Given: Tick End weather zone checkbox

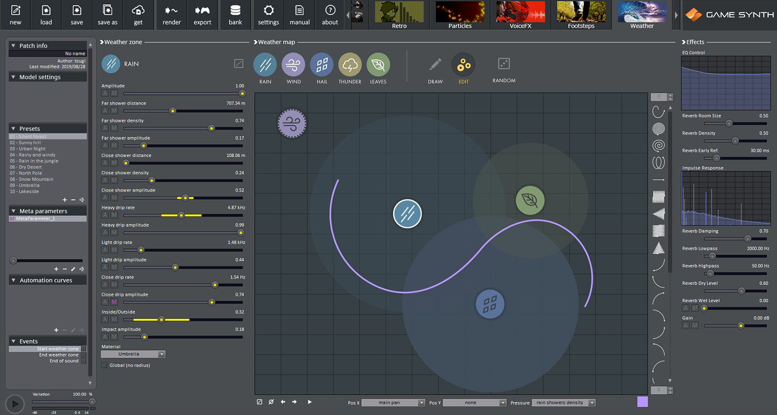Looking at the screenshot, I should pos(83,355).
